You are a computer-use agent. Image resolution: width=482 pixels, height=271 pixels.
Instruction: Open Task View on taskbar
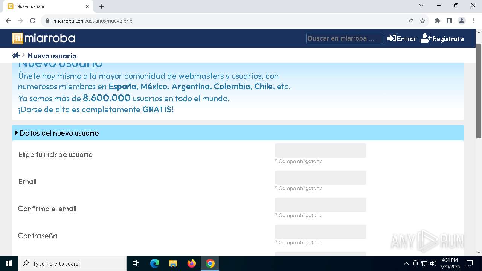pos(136,263)
